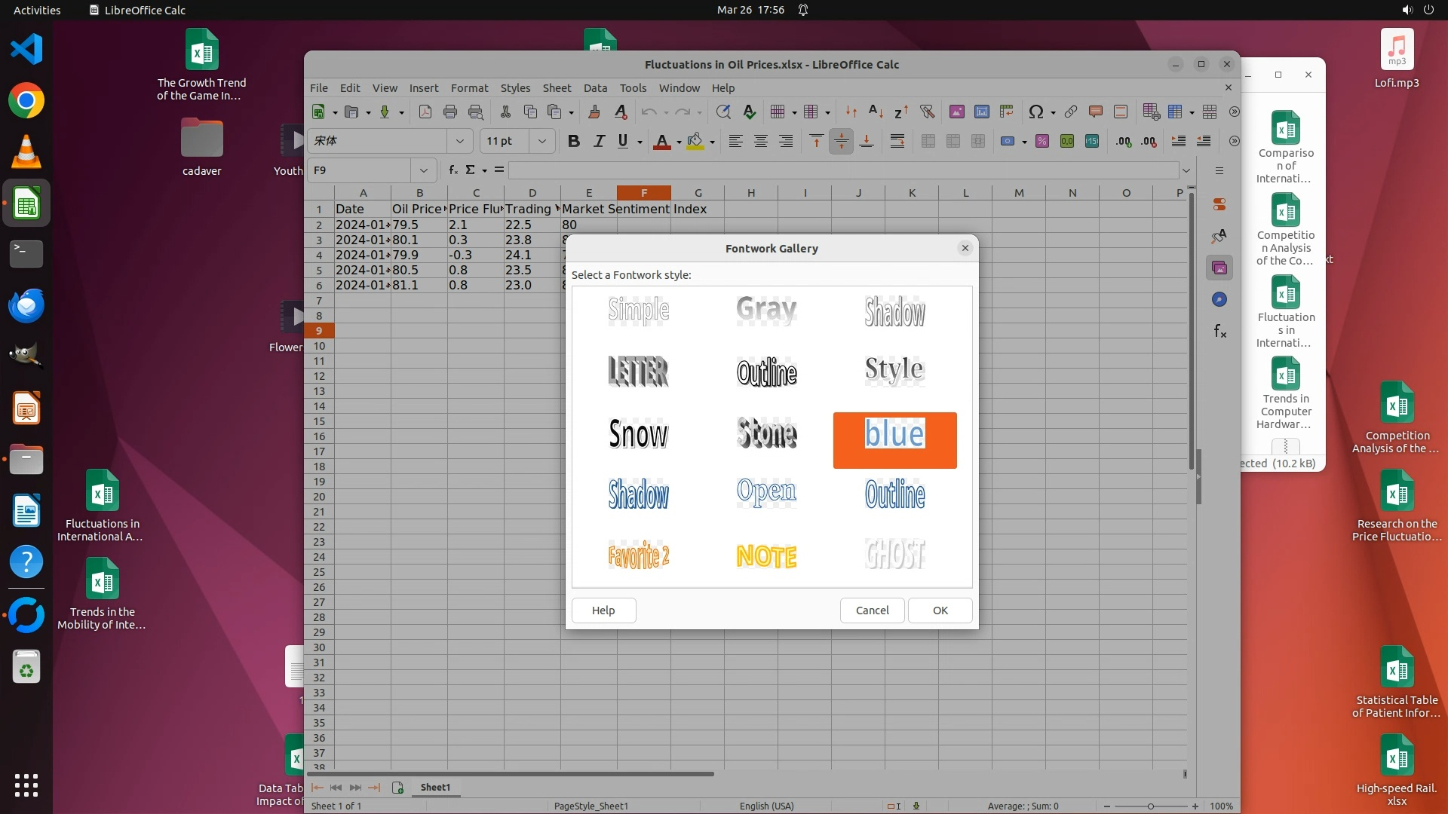The width and height of the screenshot is (1448, 814).
Task: Expand the Name Box dropdown
Action: click(x=423, y=170)
